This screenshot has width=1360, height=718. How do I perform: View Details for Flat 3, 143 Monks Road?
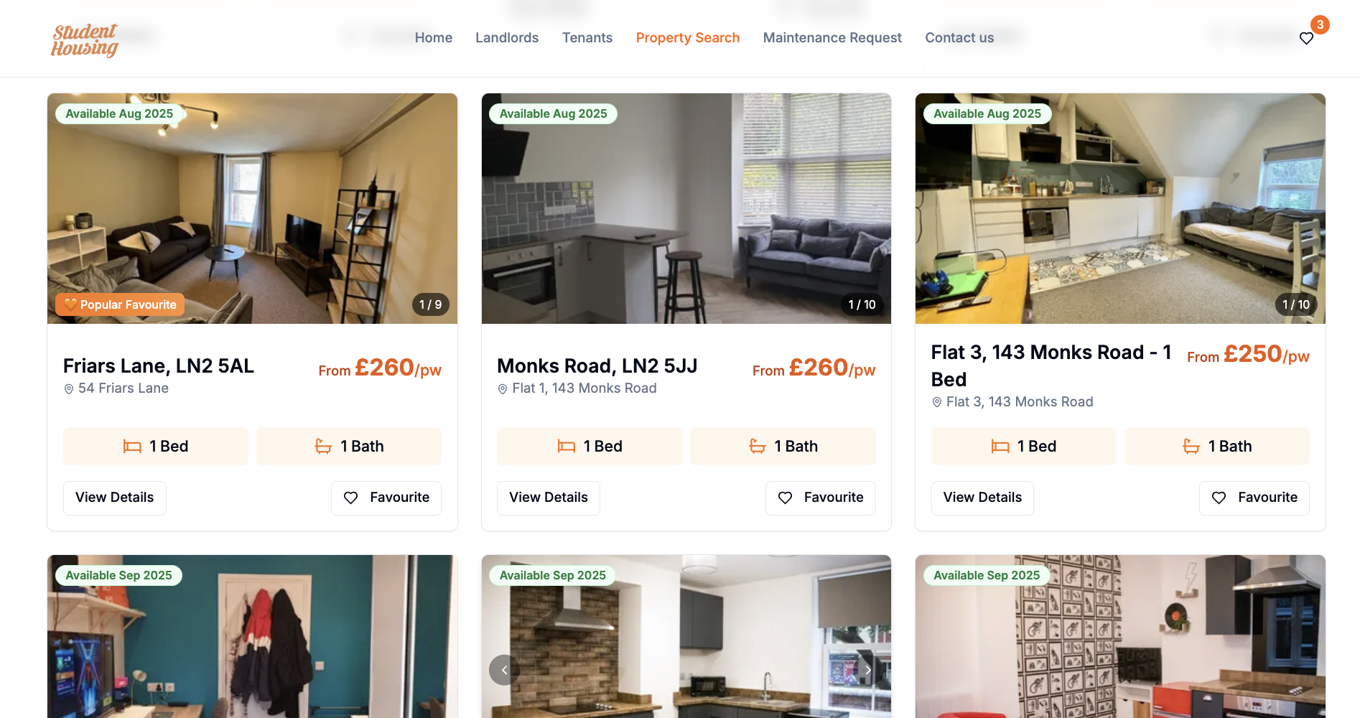tap(982, 498)
